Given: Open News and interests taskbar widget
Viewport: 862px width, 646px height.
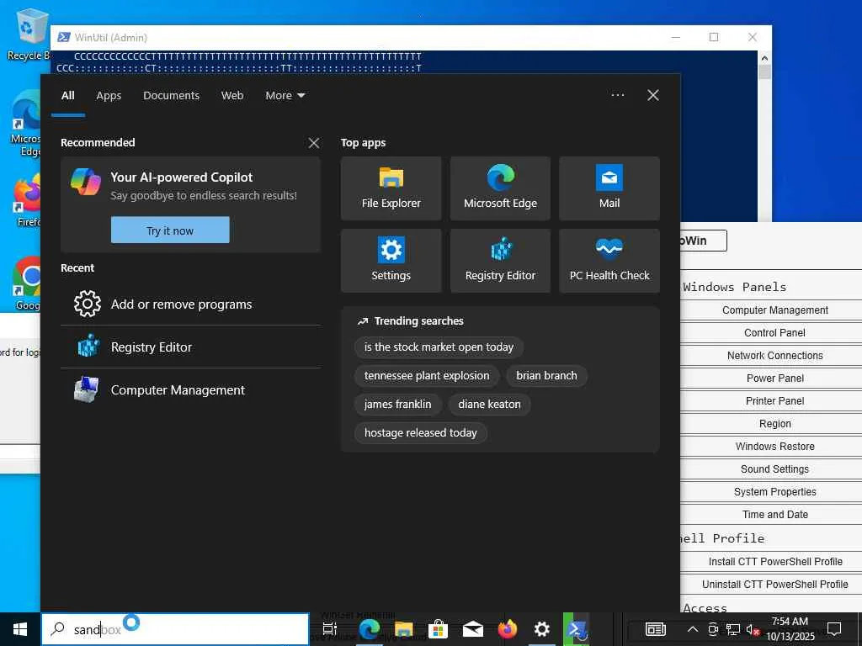Looking at the screenshot, I should click(656, 629).
